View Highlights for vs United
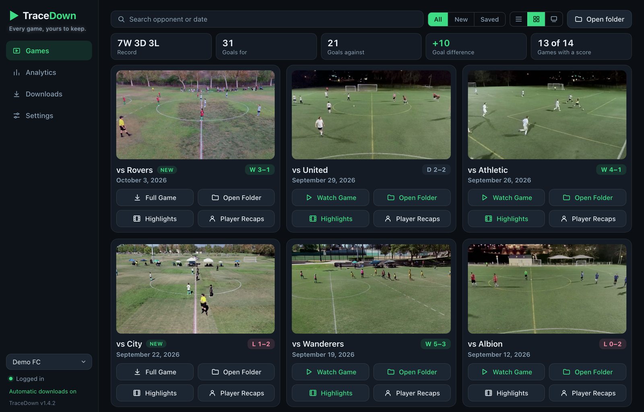 coord(330,219)
